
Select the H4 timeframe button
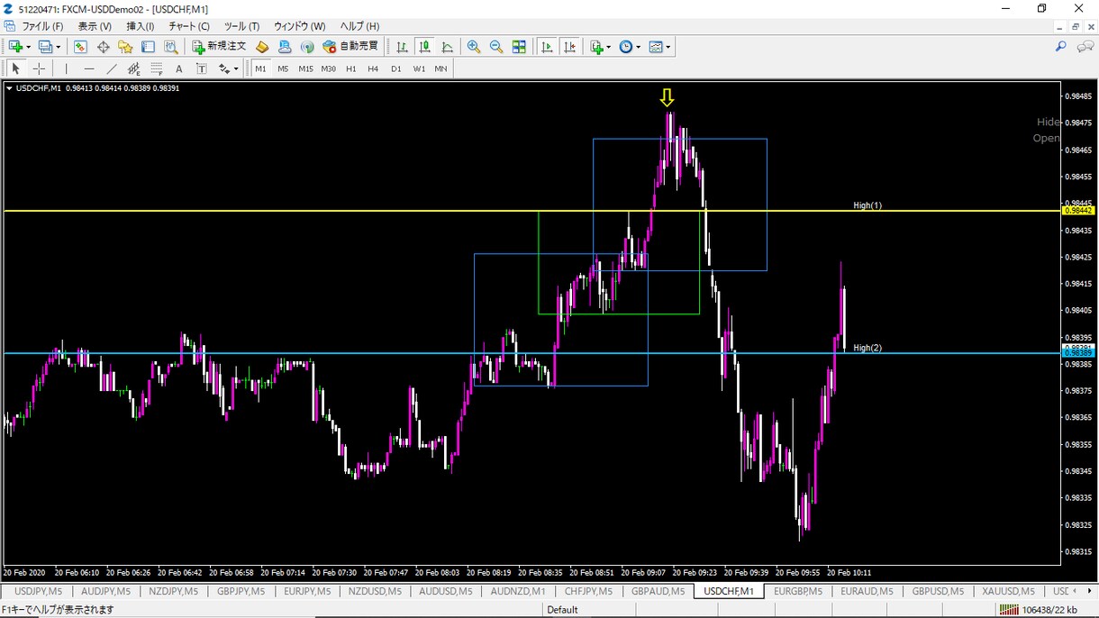coord(373,68)
